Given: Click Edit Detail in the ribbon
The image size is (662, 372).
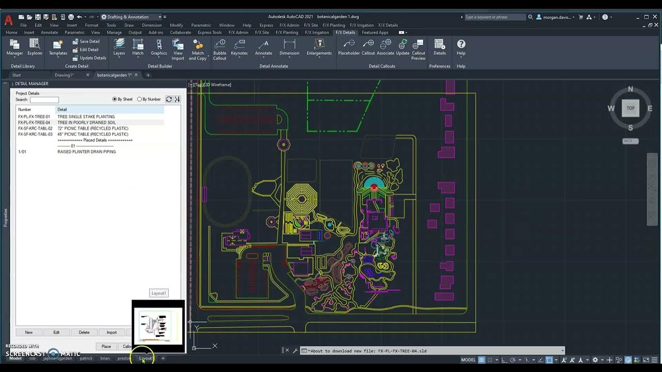Looking at the screenshot, I should click(x=85, y=50).
